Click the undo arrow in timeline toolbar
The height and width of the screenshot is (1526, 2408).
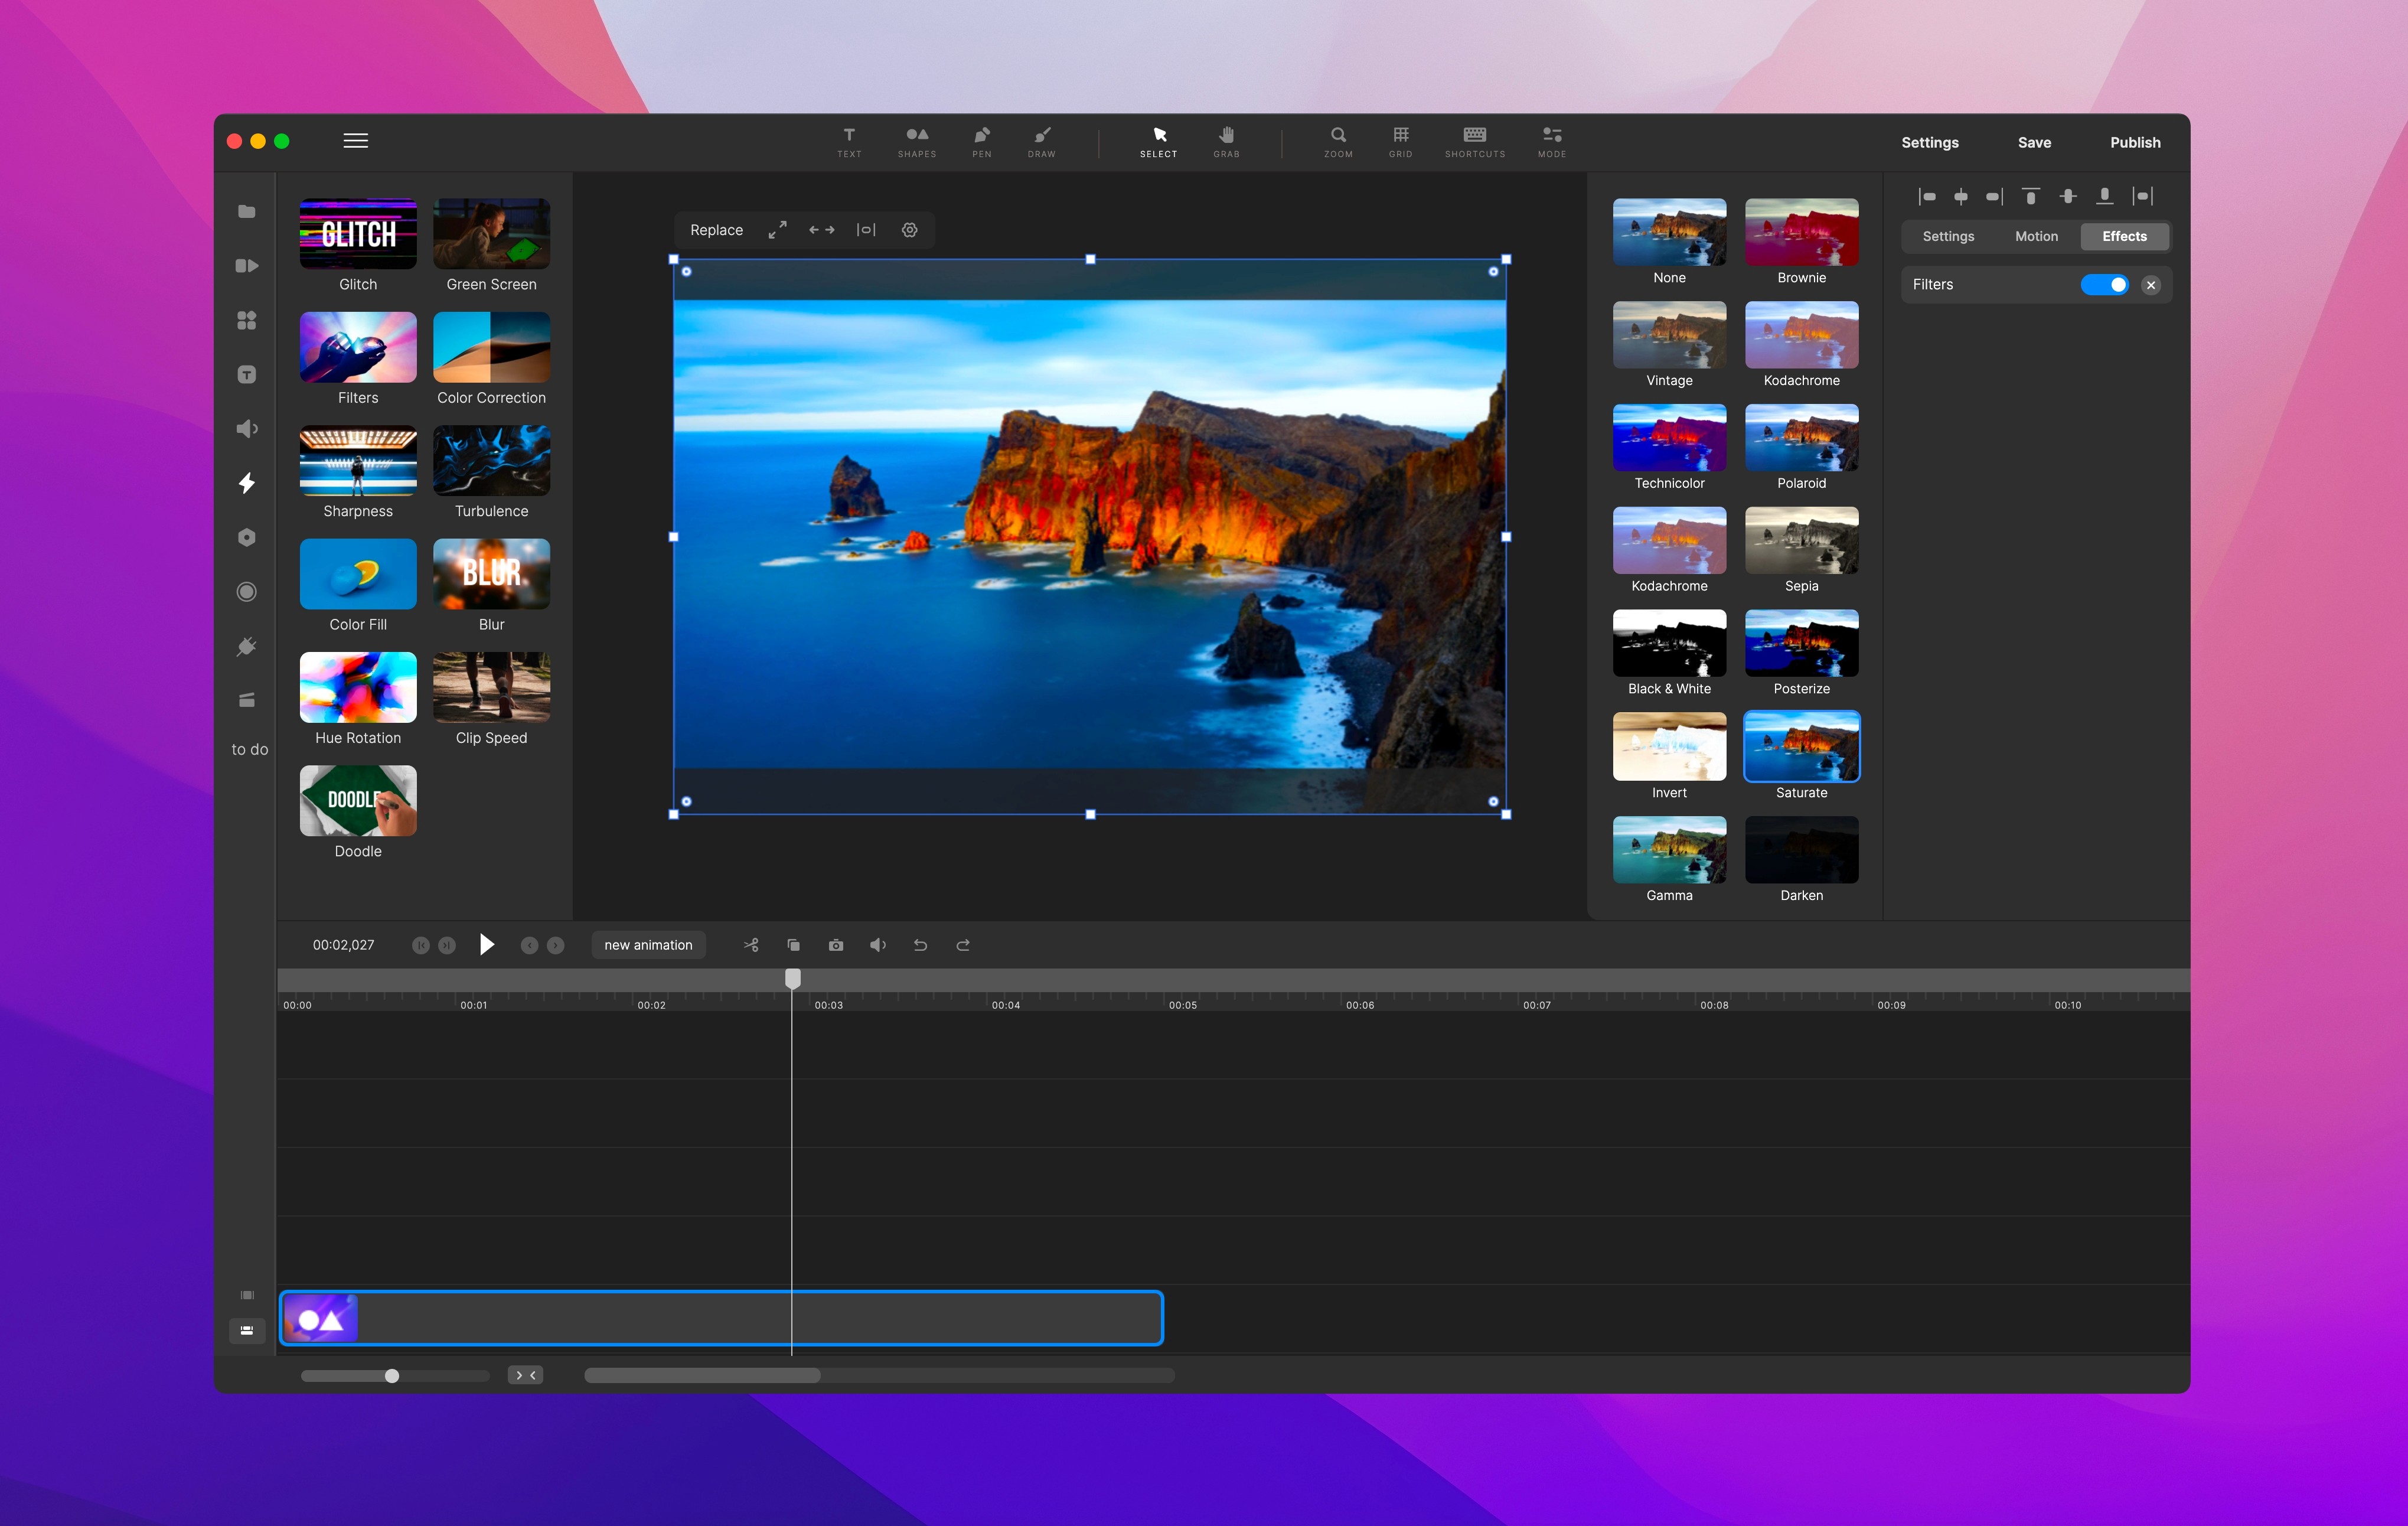coord(920,945)
